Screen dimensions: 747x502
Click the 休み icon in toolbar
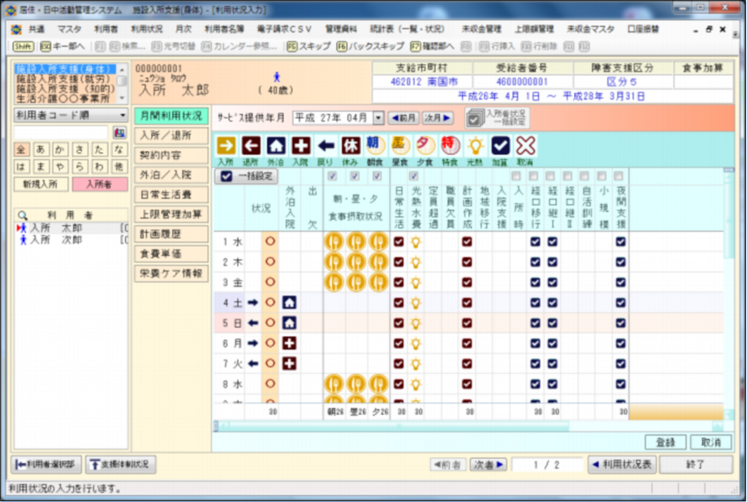(x=351, y=146)
